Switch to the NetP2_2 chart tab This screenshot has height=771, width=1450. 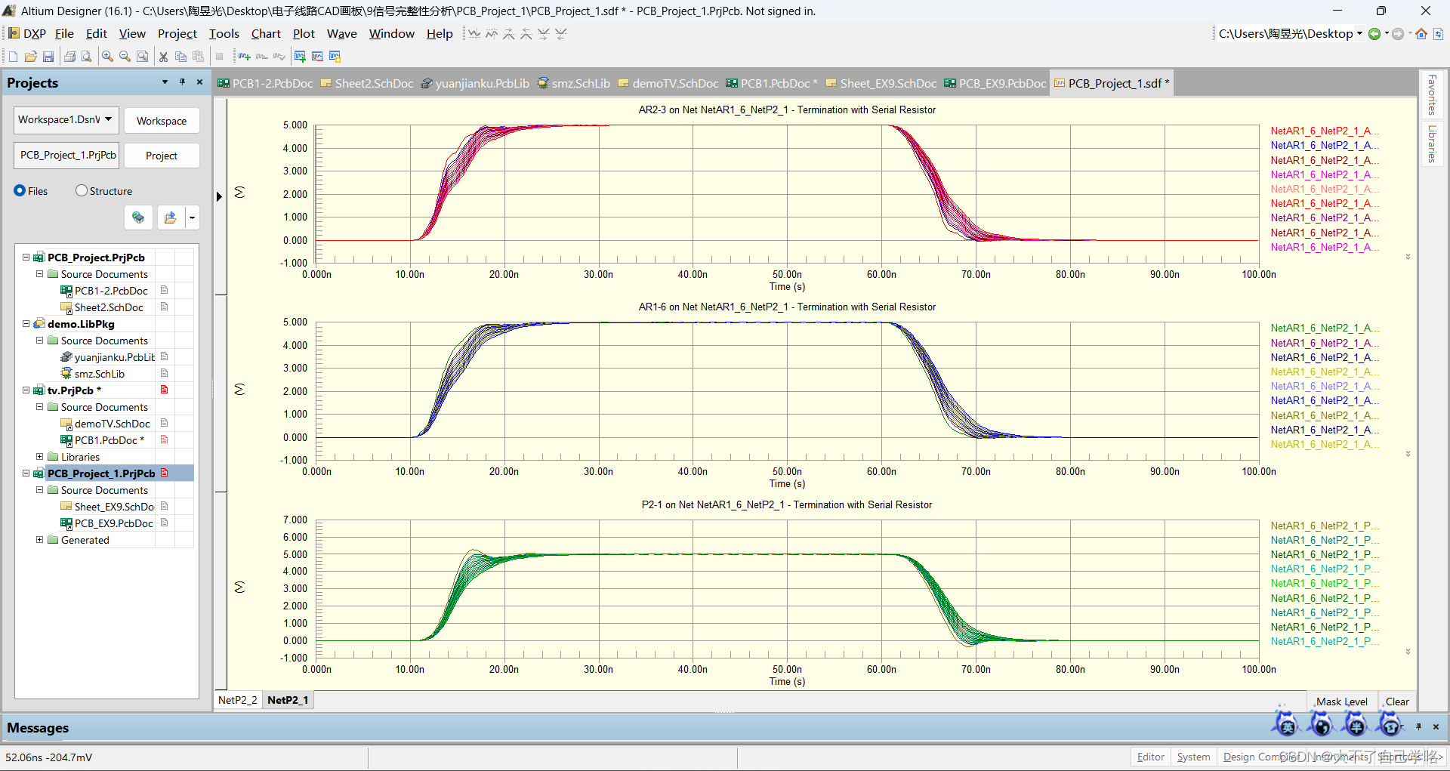tap(237, 700)
